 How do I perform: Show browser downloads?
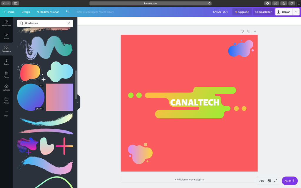[x=267, y=3]
